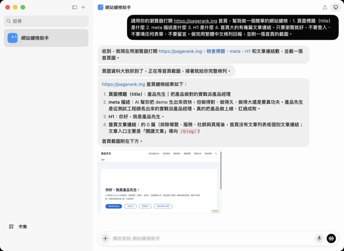Image resolution: width=344 pixels, height=251 pixels.
Task: Start dictation with microphone icon
Action: [x=319, y=238]
